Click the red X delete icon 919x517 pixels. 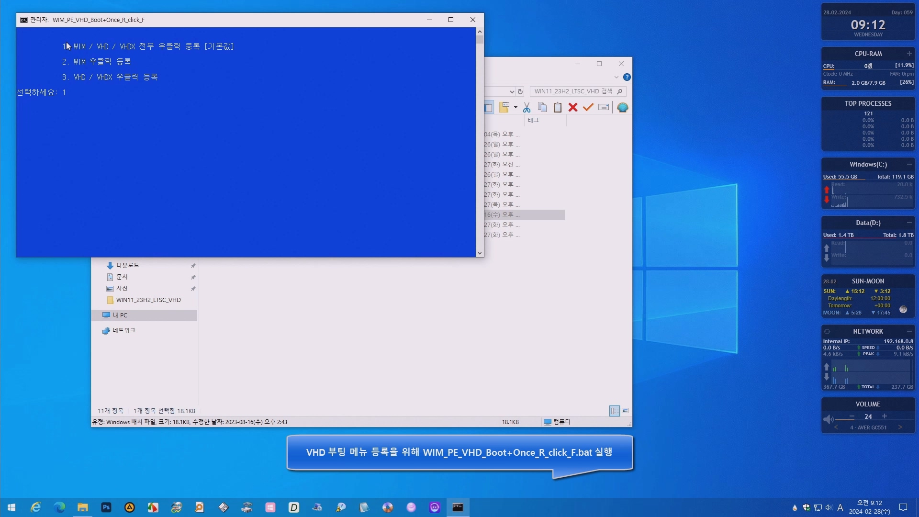pyautogui.click(x=572, y=107)
